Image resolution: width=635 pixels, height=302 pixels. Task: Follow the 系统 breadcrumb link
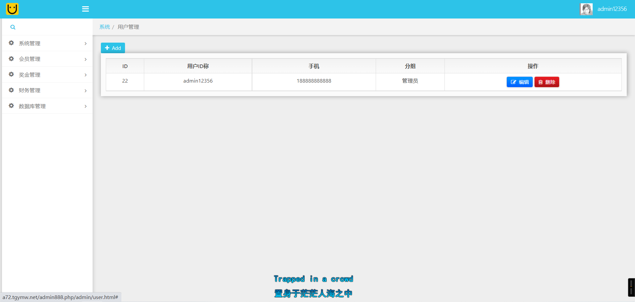coord(105,27)
